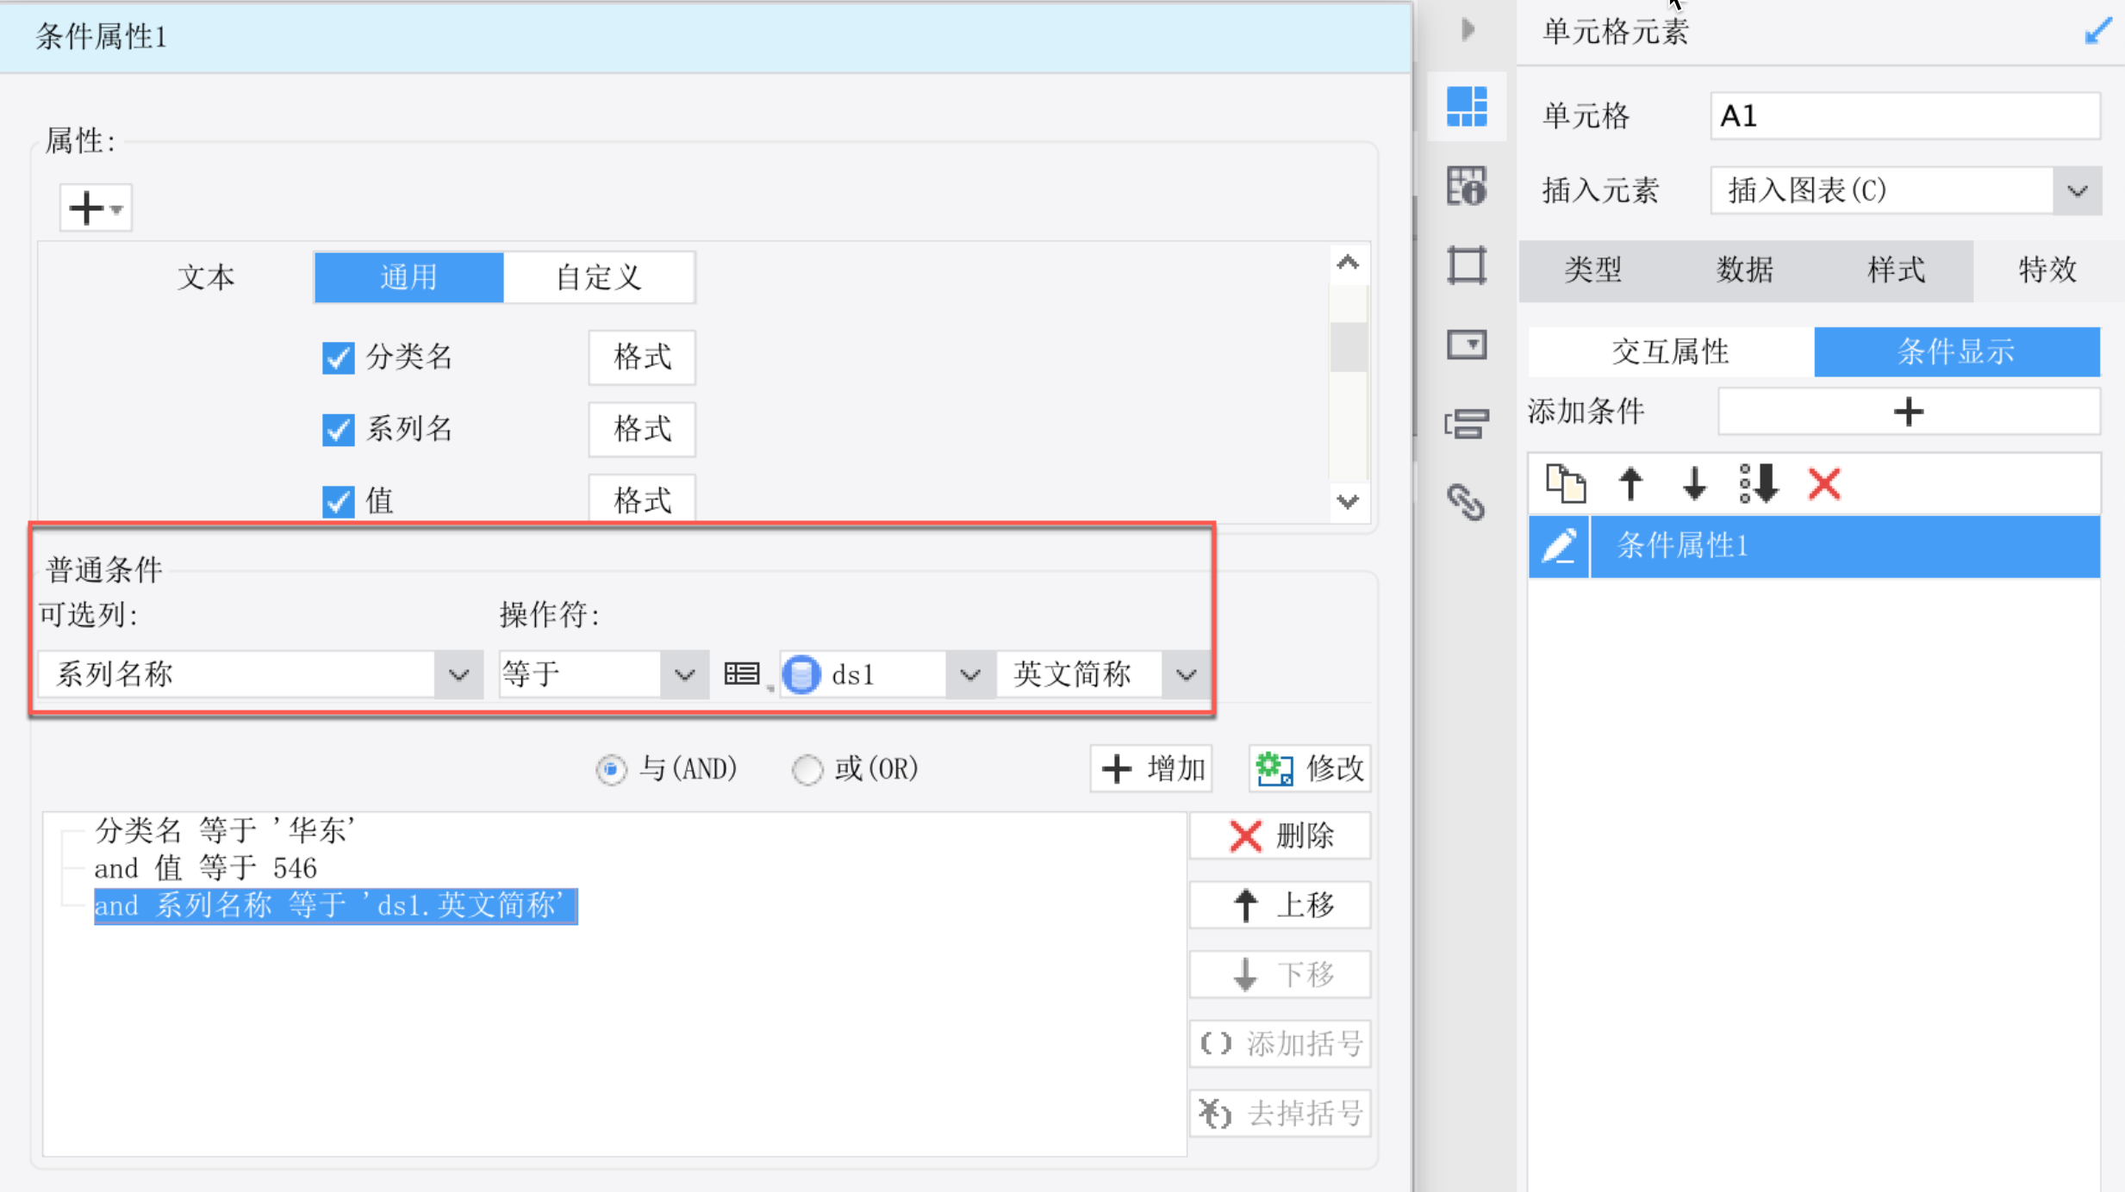The image size is (2125, 1192).
Task: Move condition down with arrow icon
Action: pos(1694,483)
